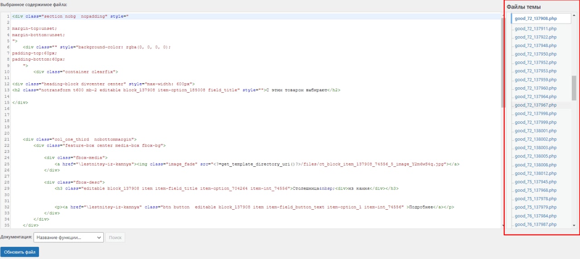Place cursor on code line 1

click(x=256, y=16)
